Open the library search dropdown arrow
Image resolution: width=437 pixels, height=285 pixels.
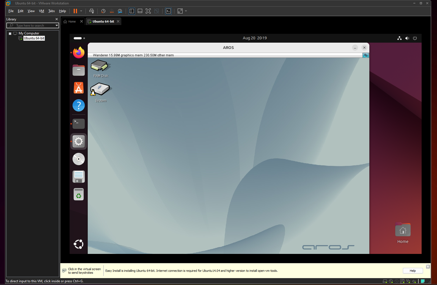[57, 26]
